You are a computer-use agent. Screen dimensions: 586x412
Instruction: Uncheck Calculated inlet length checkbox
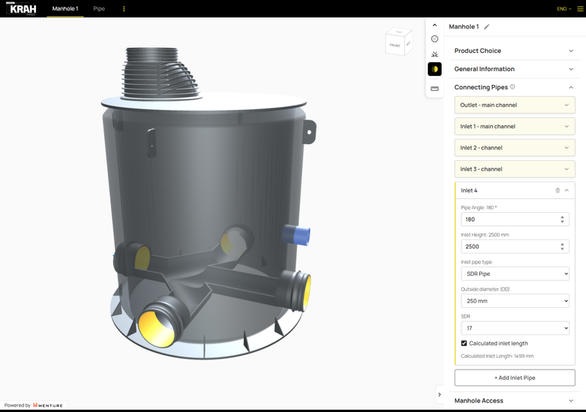464,343
